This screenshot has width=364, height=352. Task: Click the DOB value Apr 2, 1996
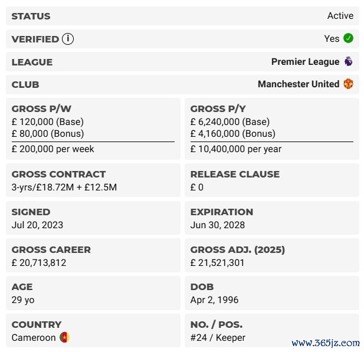click(214, 300)
